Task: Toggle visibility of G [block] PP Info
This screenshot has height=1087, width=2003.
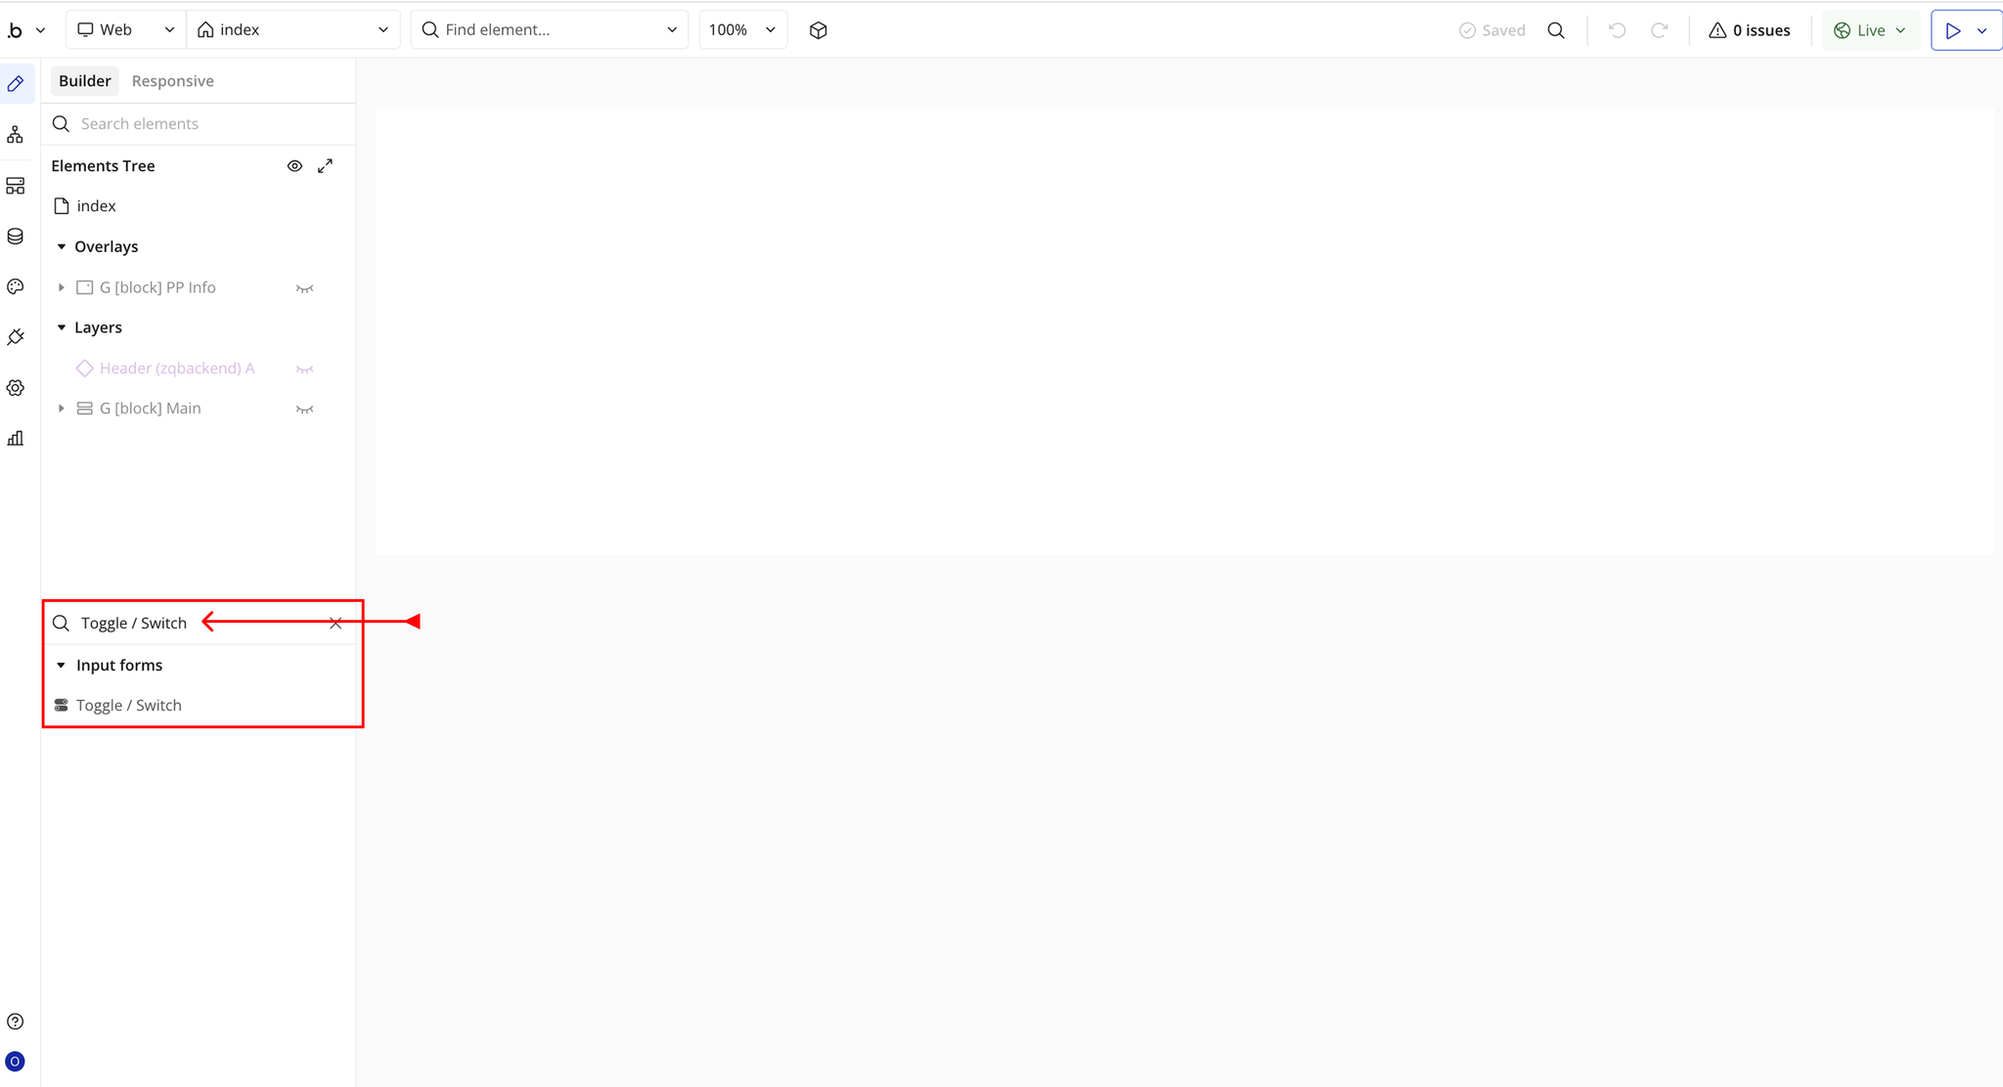Action: (x=304, y=288)
